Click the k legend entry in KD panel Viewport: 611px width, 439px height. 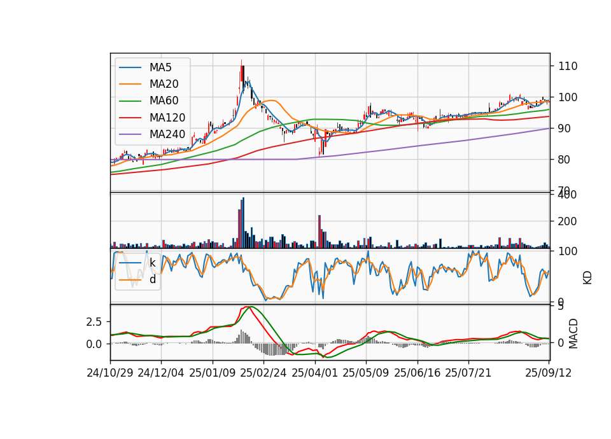152,263
